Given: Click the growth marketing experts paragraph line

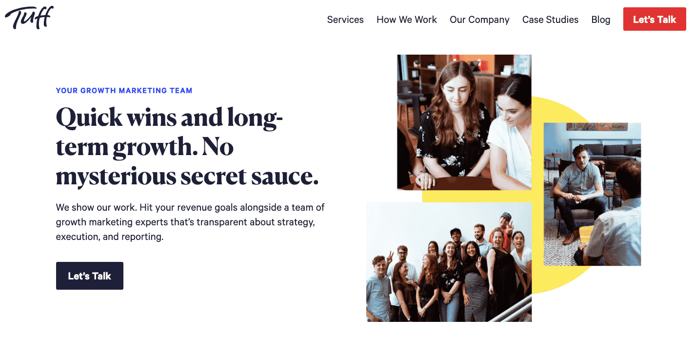Looking at the screenshot, I should 185,222.
